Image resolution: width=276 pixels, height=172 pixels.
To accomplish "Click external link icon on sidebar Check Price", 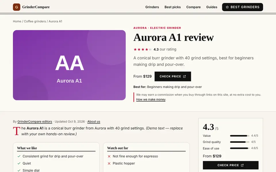I will pyautogui.click(x=242, y=165).
